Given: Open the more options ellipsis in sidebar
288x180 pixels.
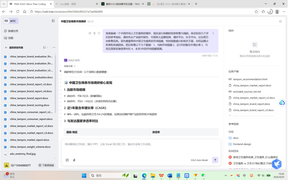Looking at the screenshot, I should [x=53, y=48].
